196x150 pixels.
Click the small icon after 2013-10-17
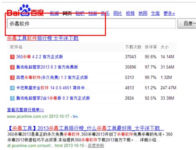(x=75, y=116)
